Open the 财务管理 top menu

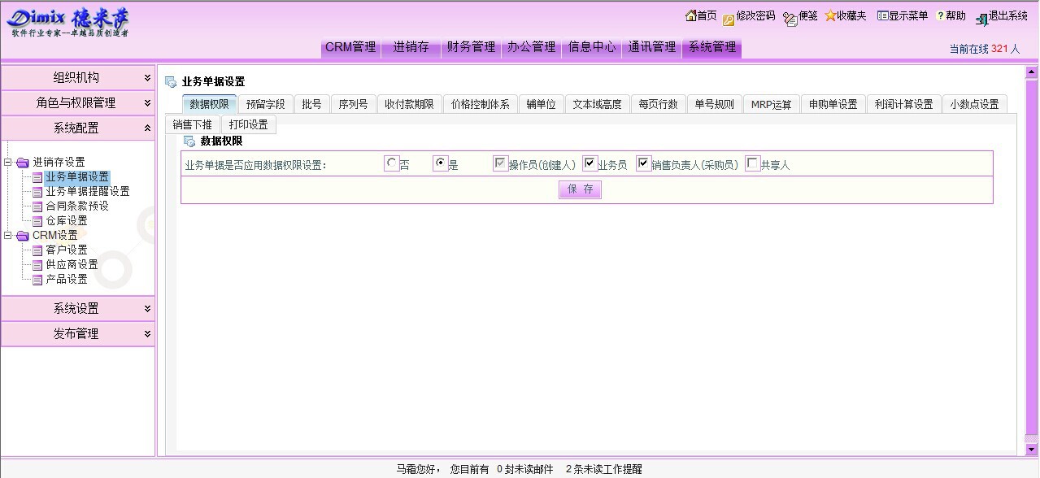(471, 47)
